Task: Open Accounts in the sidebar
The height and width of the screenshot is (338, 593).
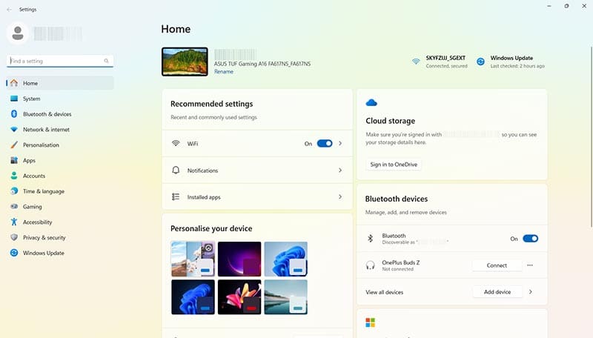Action: click(60, 176)
